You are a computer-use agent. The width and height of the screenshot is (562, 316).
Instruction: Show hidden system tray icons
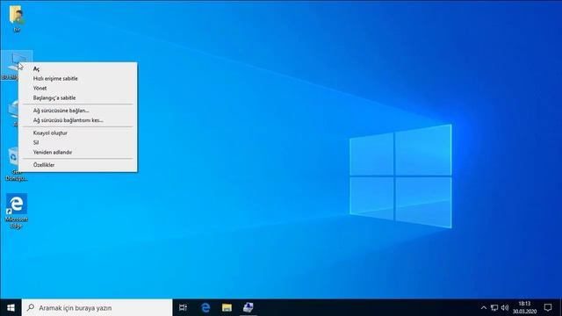tap(484, 308)
